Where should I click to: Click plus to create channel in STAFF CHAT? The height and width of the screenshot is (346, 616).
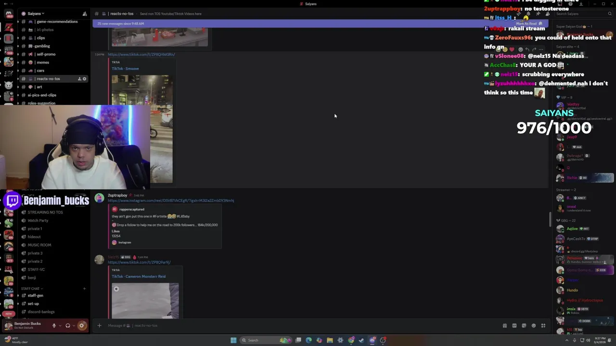[x=84, y=289]
